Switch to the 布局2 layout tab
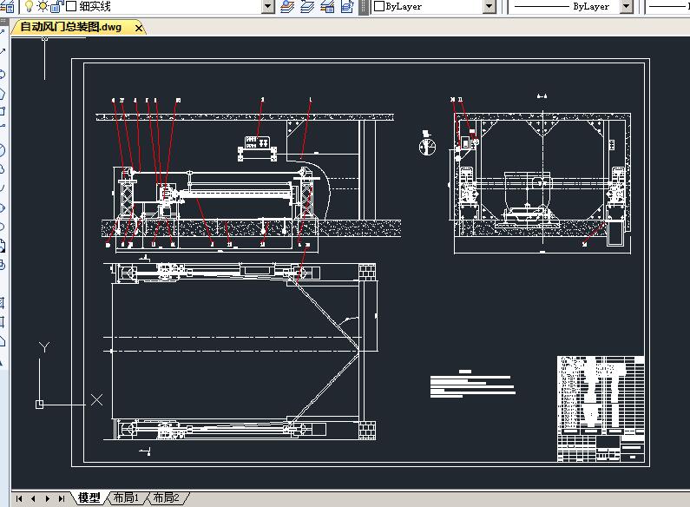Screen dimensions: 690x507 [166, 498]
